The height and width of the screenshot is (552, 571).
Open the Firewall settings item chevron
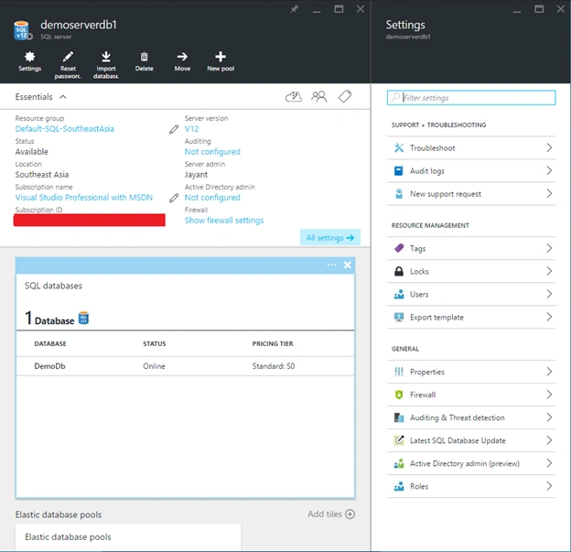[x=549, y=395]
